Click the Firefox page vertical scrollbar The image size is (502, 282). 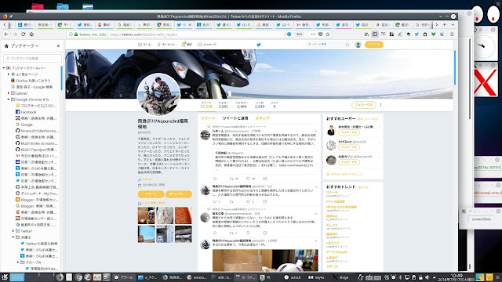(x=455, y=68)
